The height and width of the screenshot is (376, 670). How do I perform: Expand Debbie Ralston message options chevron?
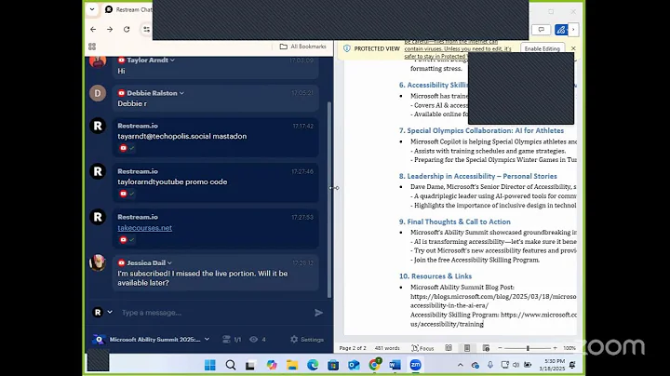(x=181, y=93)
